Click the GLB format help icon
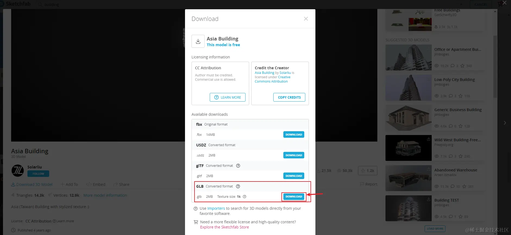 pos(238,186)
